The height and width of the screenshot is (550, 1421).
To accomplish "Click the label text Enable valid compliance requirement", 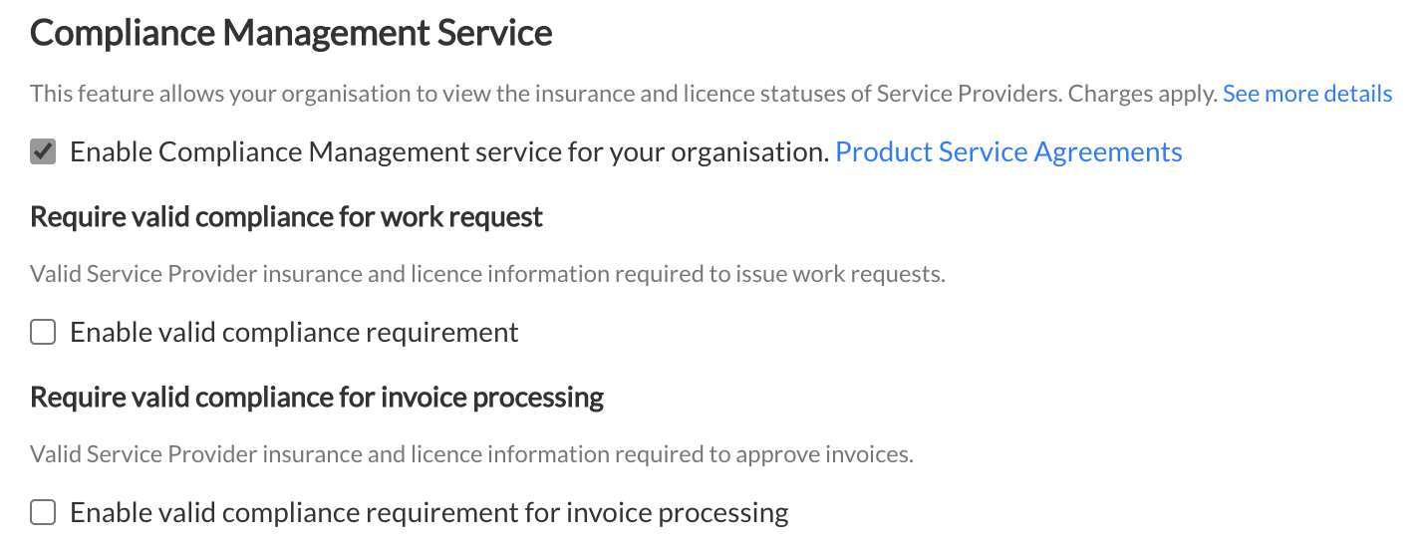I will (294, 333).
